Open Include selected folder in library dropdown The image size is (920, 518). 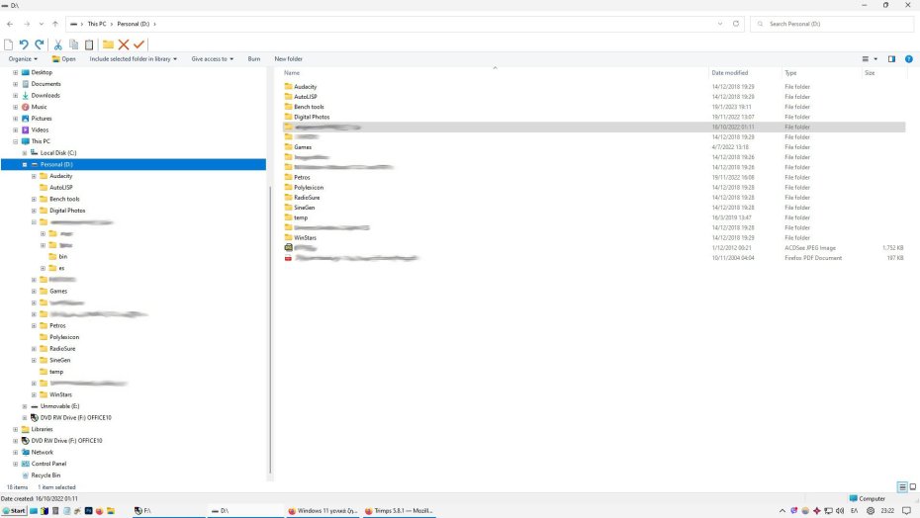pyautogui.click(x=134, y=59)
